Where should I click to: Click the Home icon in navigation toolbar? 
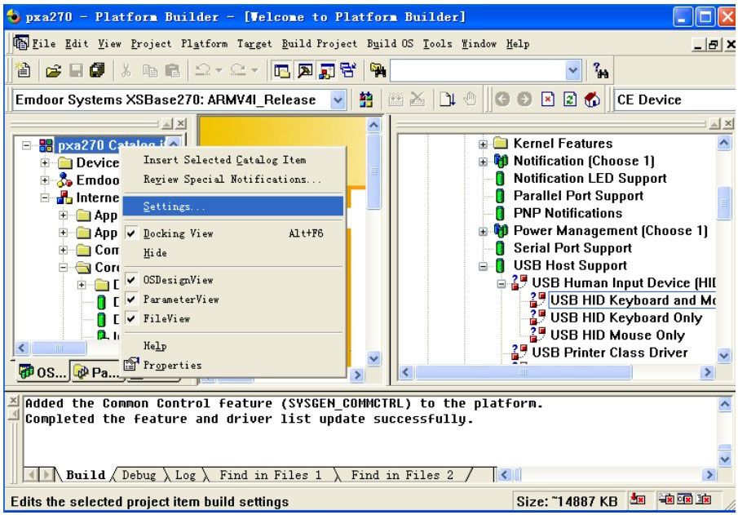pyautogui.click(x=593, y=100)
